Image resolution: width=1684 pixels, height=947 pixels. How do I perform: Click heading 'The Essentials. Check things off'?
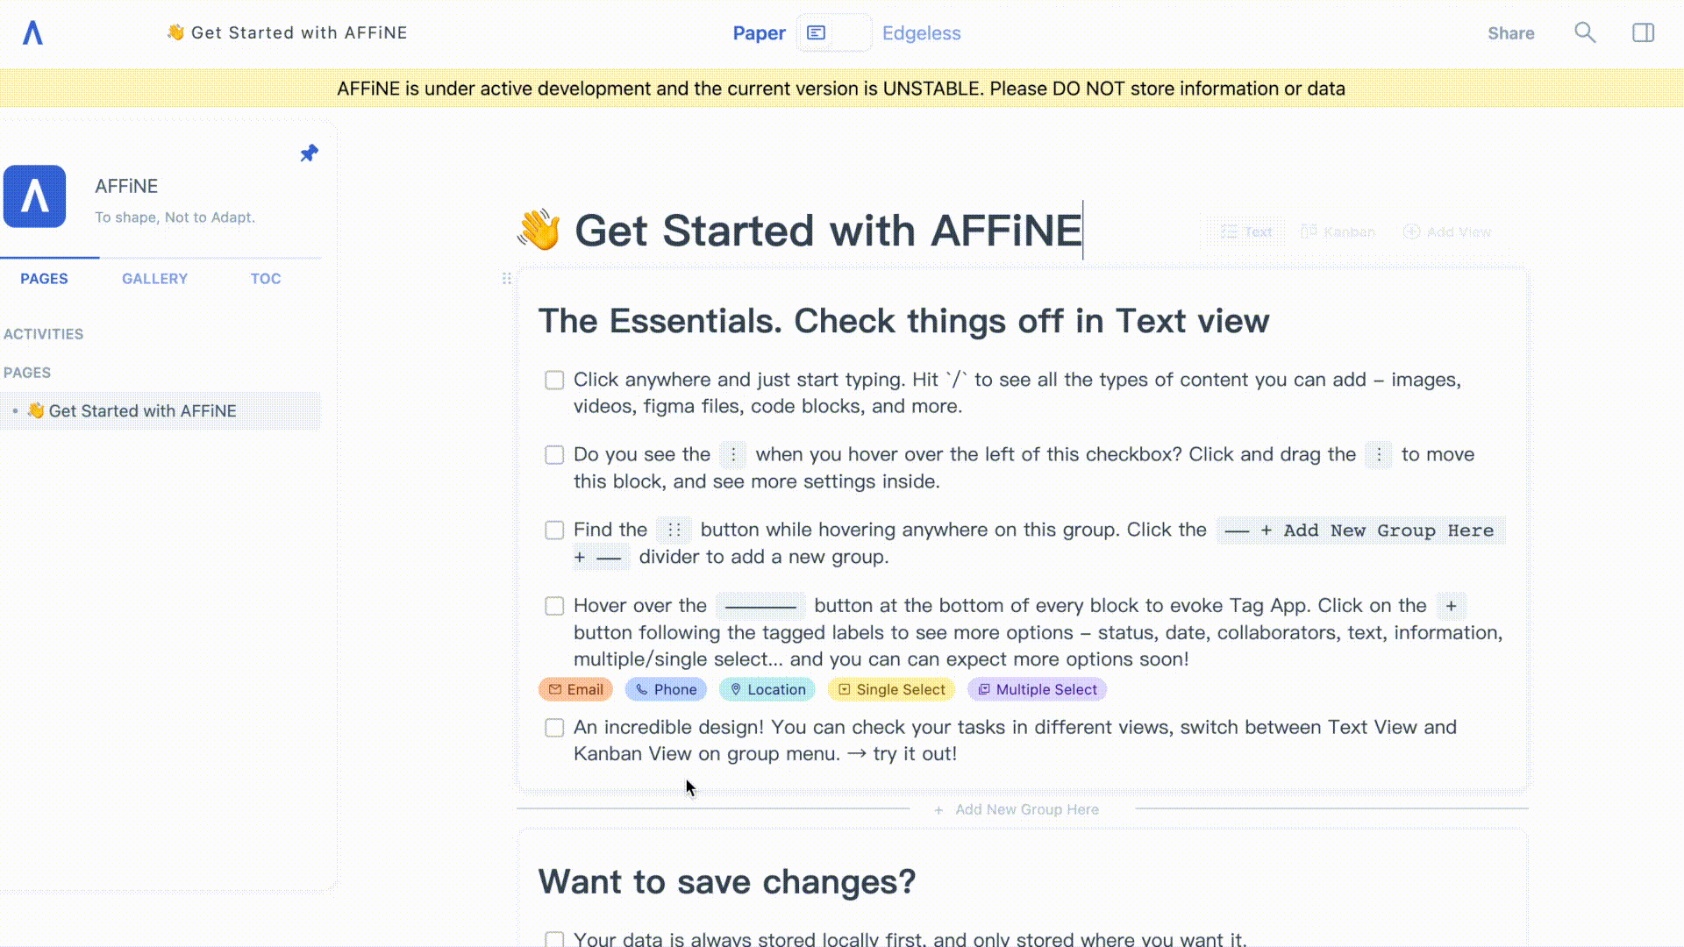pos(903,321)
